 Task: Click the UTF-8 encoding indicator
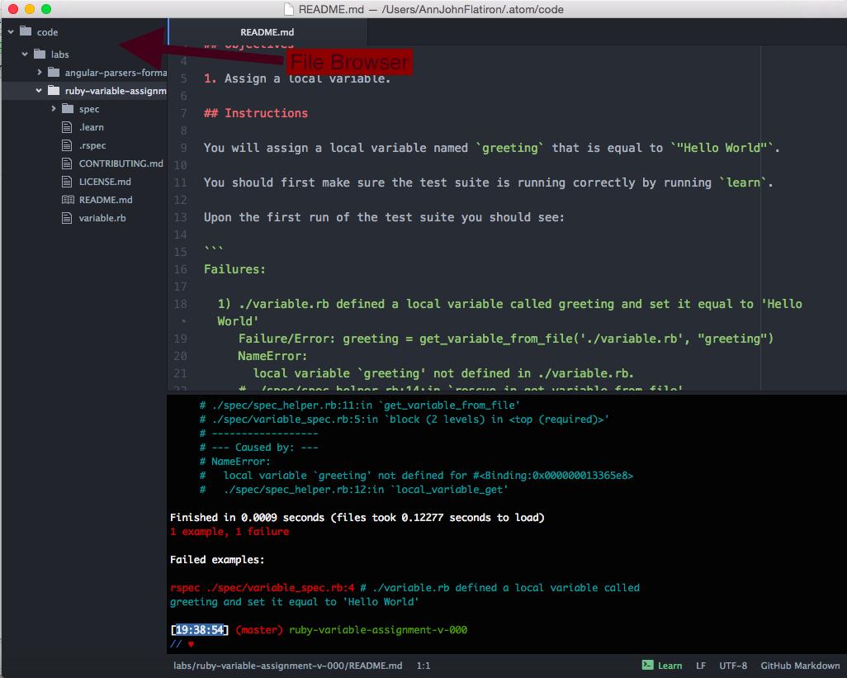point(734,665)
